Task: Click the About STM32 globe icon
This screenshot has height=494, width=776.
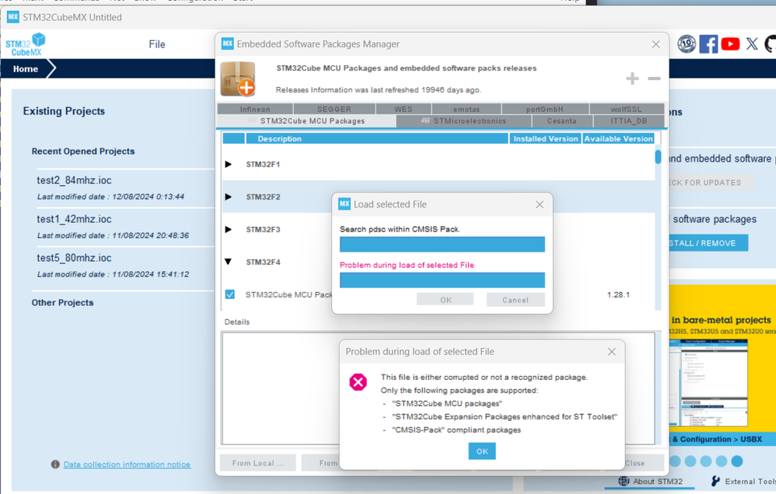Action: tap(624, 481)
